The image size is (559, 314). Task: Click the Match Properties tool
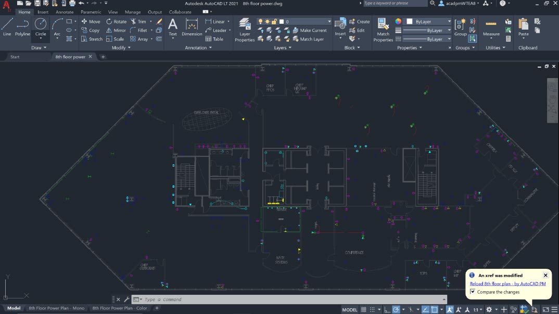pos(383,30)
